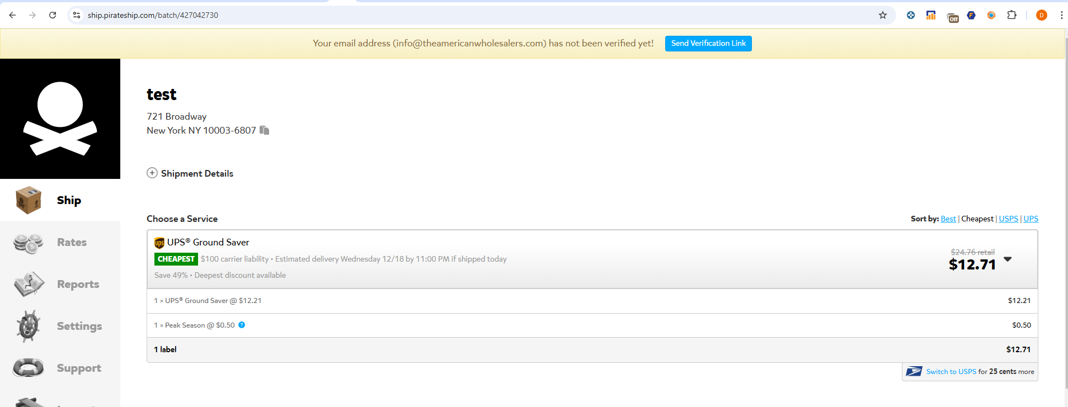Click the Estimated delivery Wednesday 12/18 text
Screen dimensions: 1068x407
pos(391,259)
